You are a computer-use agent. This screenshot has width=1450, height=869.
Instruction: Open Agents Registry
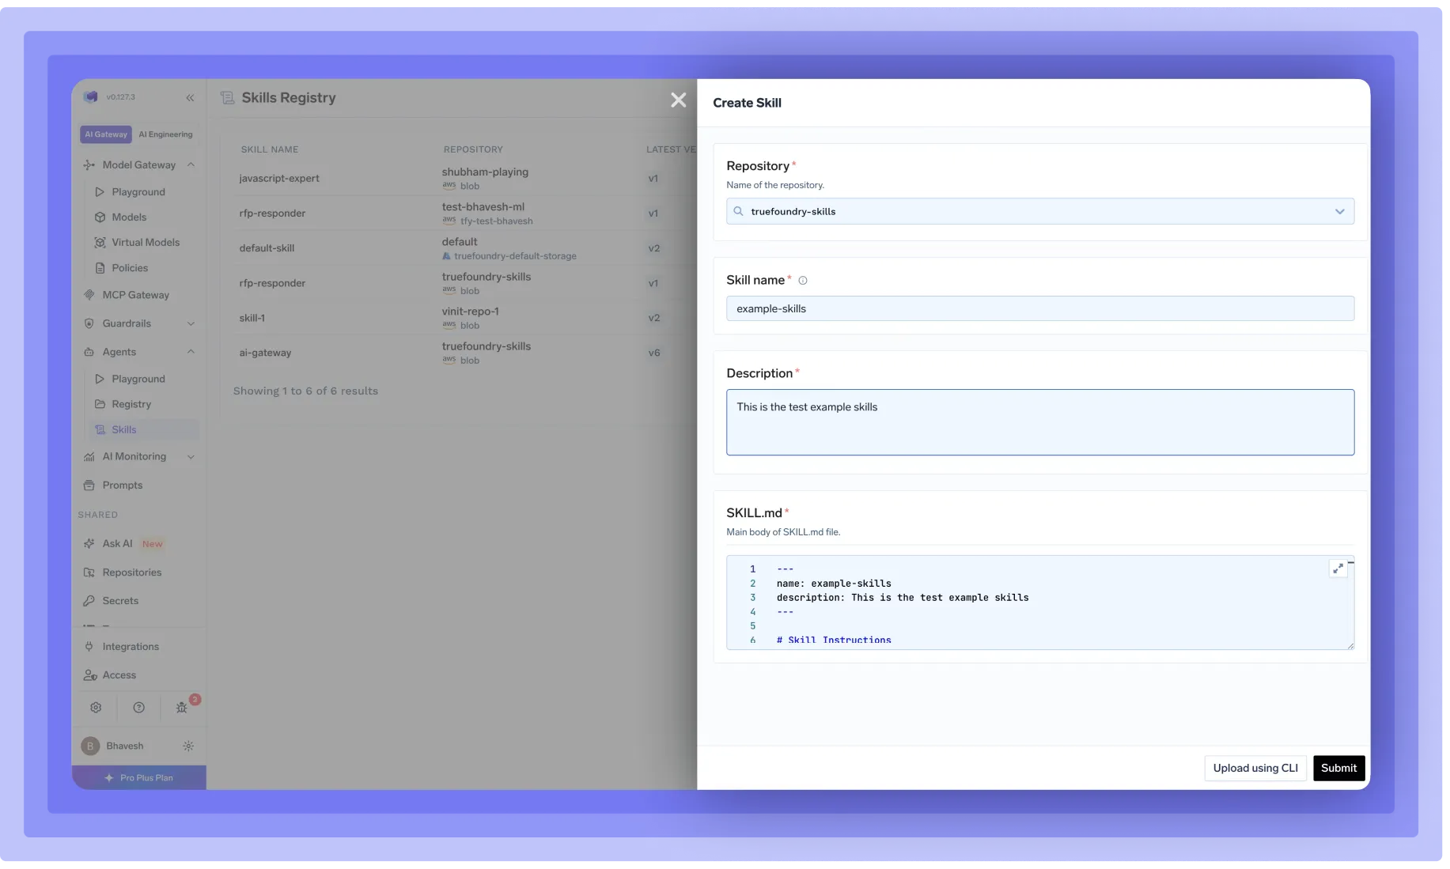pos(131,404)
